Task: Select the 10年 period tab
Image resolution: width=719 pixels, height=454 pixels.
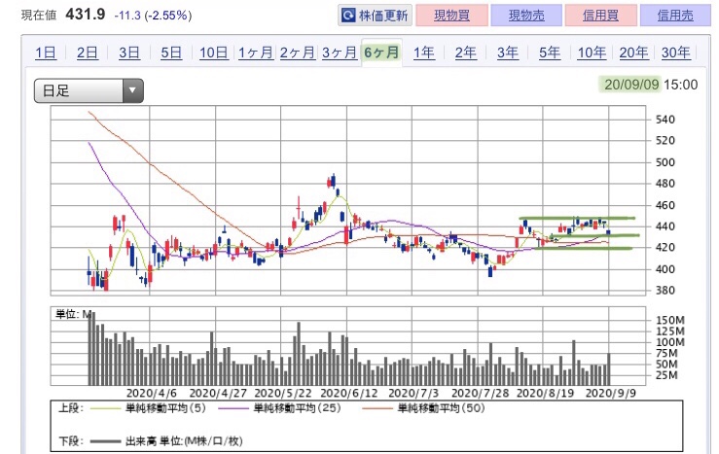Action: pos(592,52)
